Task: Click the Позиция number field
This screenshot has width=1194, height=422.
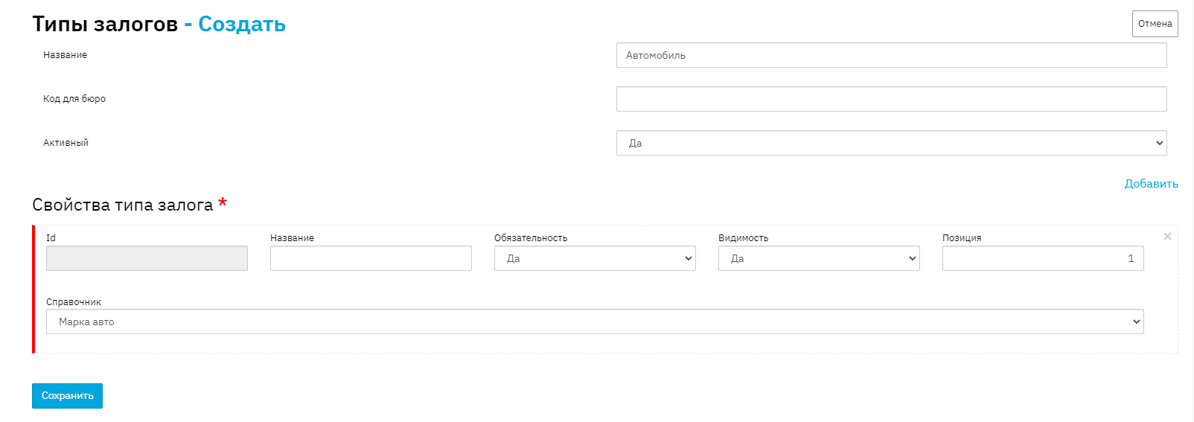Action: point(1042,258)
